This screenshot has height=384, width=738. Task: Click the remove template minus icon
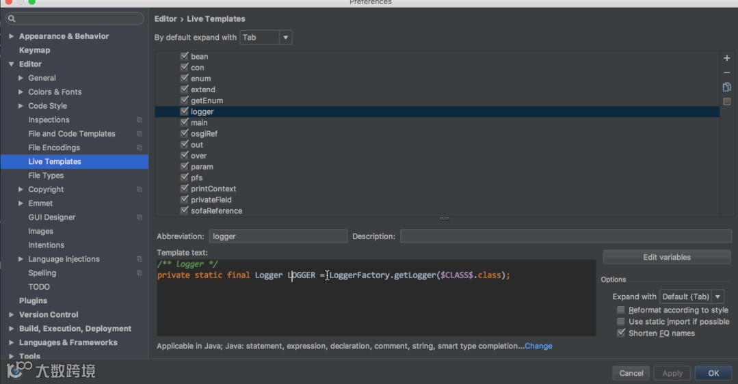[x=726, y=73]
